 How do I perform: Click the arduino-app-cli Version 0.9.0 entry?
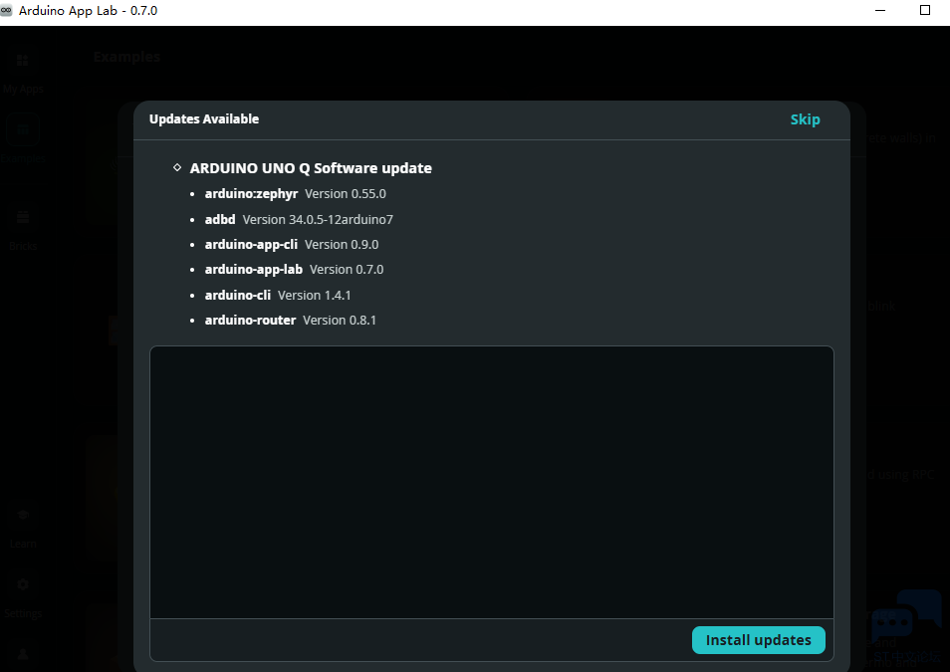click(x=292, y=244)
